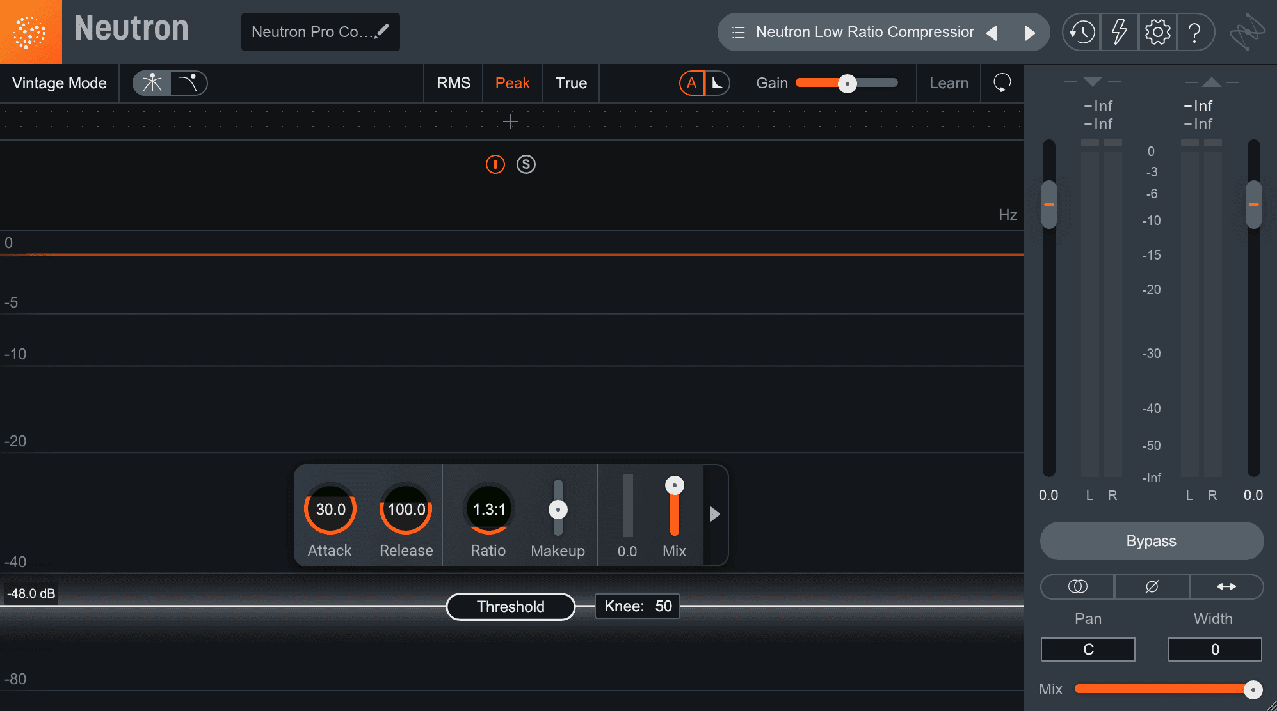Click the pencil icon to rename the instance
Image resolution: width=1277 pixels, height=711 pixels.
coord(383,31)
